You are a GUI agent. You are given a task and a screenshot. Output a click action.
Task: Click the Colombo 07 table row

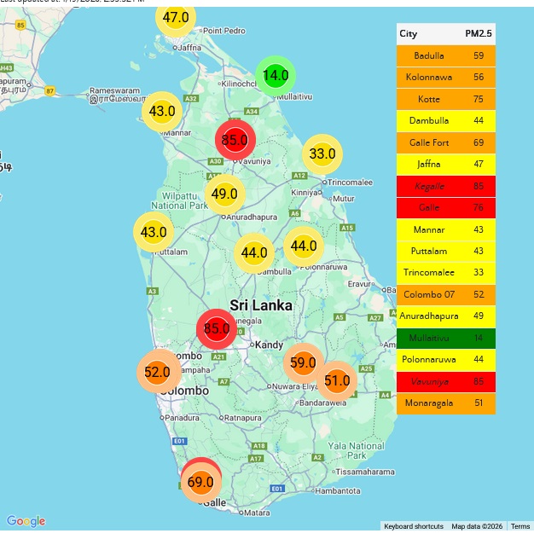point(445,294)
